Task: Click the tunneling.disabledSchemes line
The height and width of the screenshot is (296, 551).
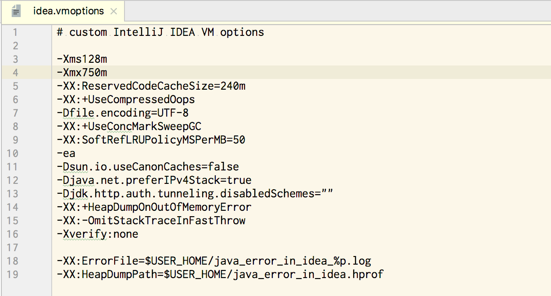Action: pos(195,193)
